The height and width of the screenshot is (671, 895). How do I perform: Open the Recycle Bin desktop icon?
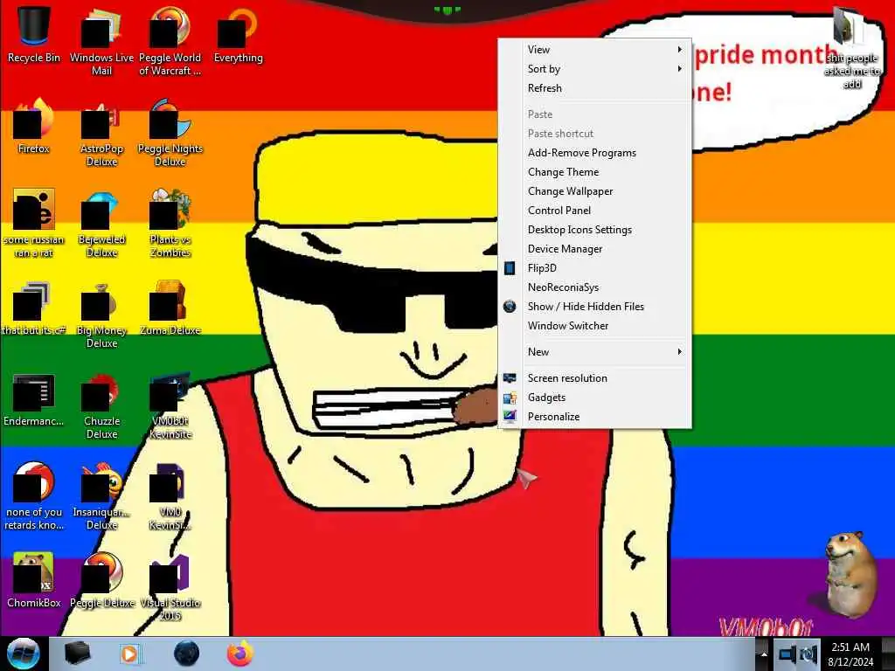34,34
